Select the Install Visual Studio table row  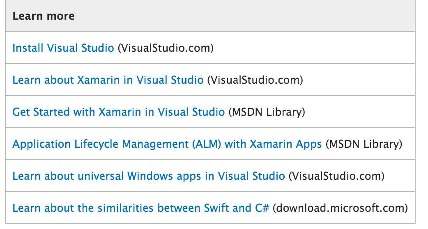[210, 48]
